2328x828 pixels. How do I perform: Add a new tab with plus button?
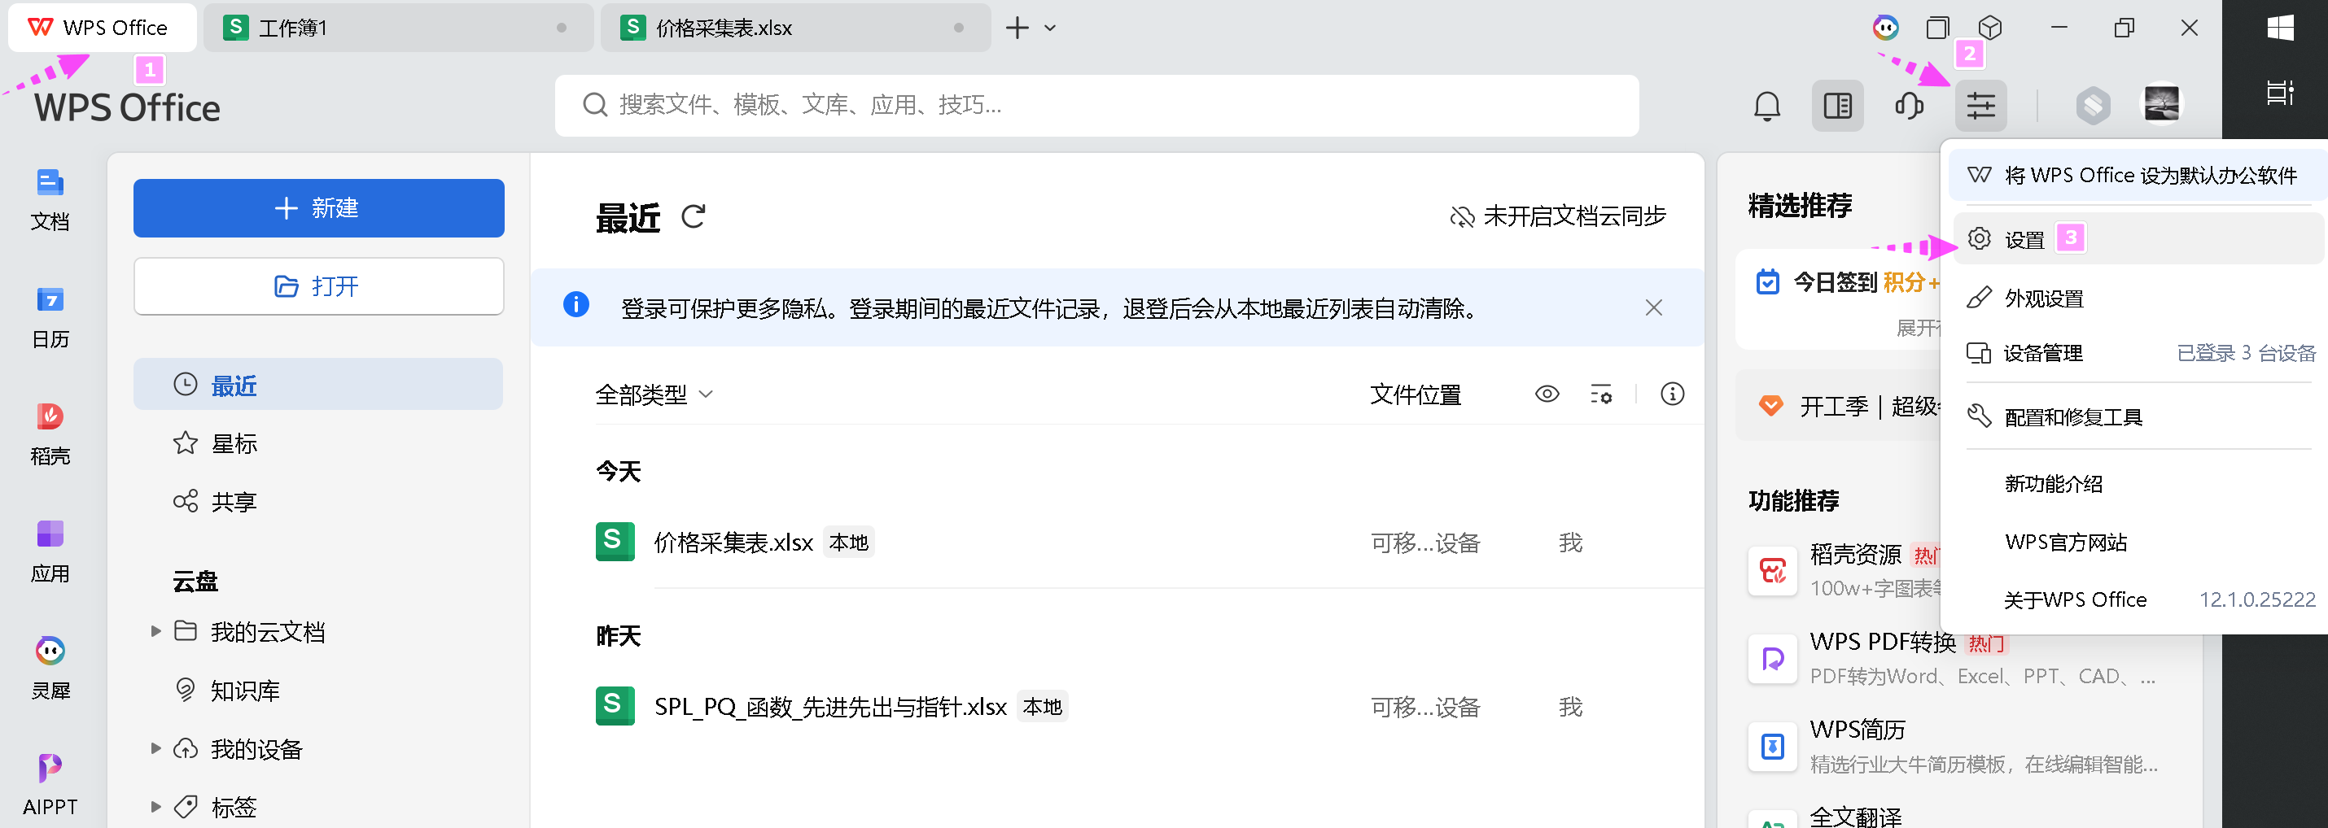[1017, 28]
